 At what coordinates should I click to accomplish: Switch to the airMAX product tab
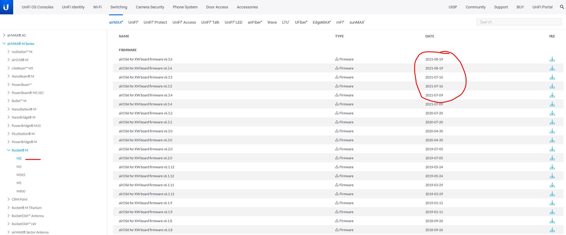(x=116, y=22)
